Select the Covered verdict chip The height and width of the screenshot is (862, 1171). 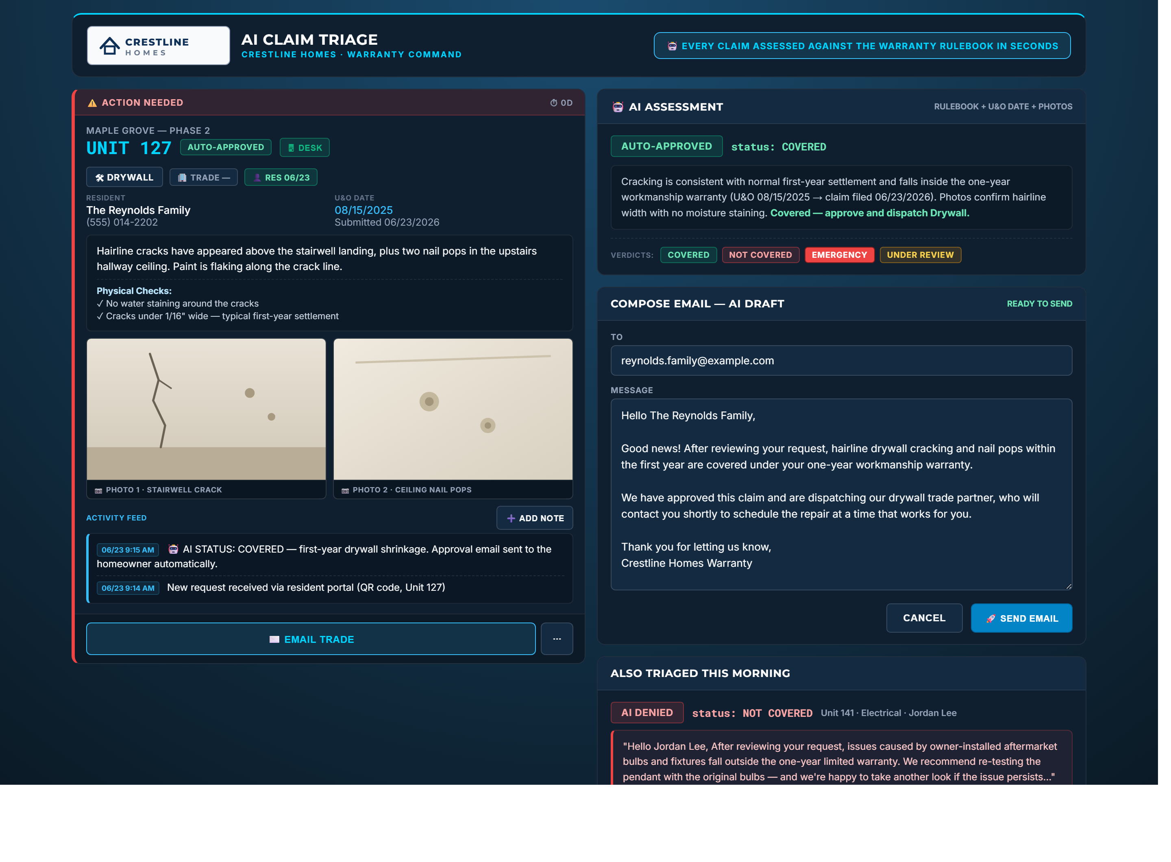[688, 255]
